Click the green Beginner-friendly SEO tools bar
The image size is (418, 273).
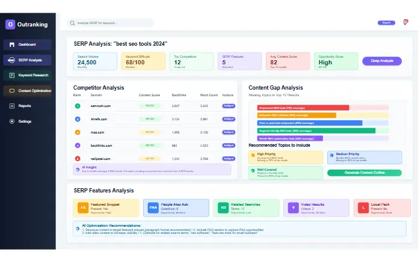[316, 130]
